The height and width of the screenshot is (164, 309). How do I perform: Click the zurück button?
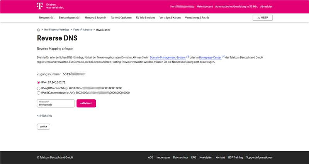click(44, 127)
